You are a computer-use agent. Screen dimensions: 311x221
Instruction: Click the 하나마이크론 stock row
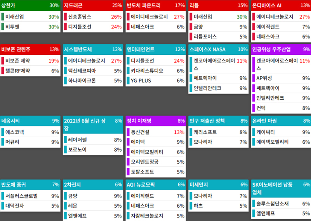point(93,81)
